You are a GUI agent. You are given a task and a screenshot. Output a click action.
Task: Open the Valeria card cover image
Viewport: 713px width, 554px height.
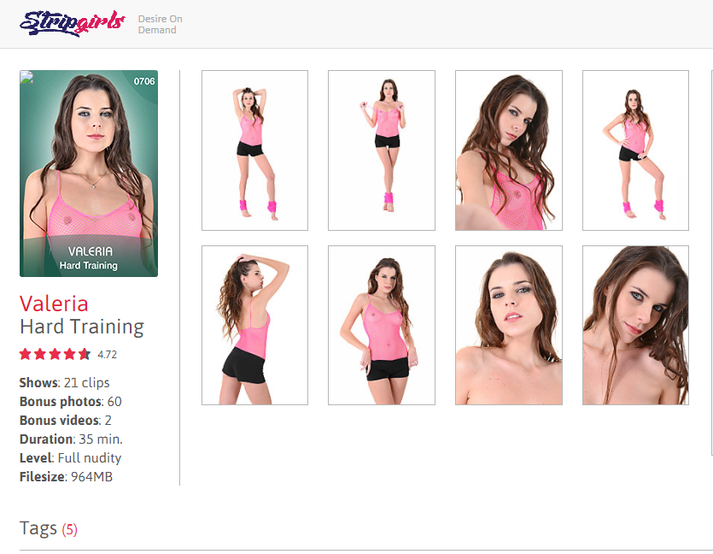coord(89,174)
